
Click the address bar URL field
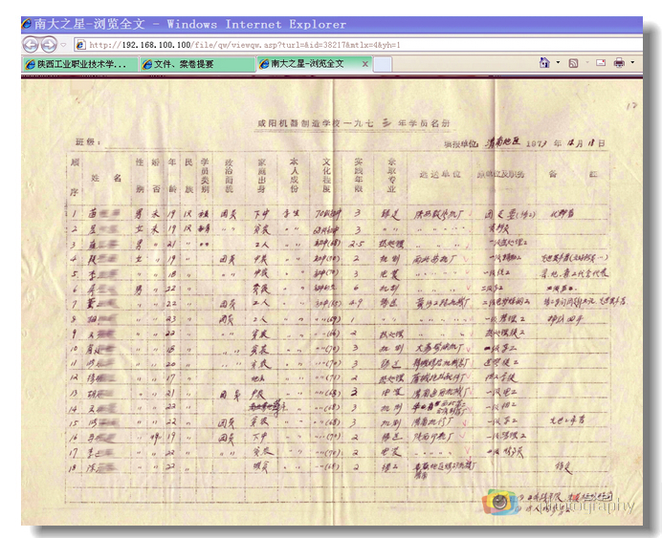(x=287, y=45)
